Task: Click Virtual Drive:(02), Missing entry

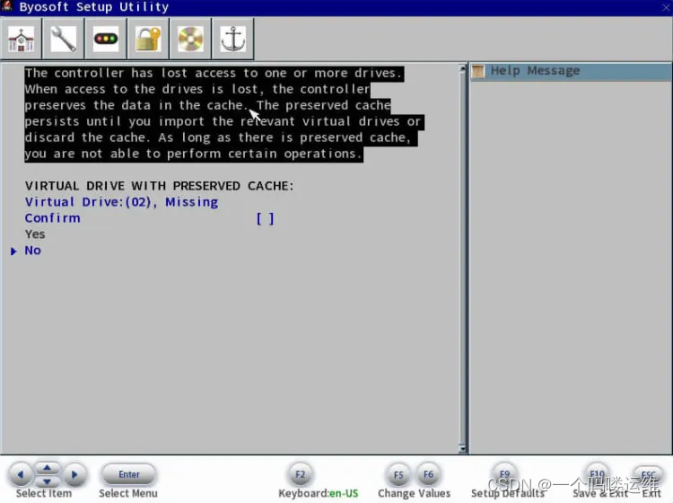Action: 121,202
